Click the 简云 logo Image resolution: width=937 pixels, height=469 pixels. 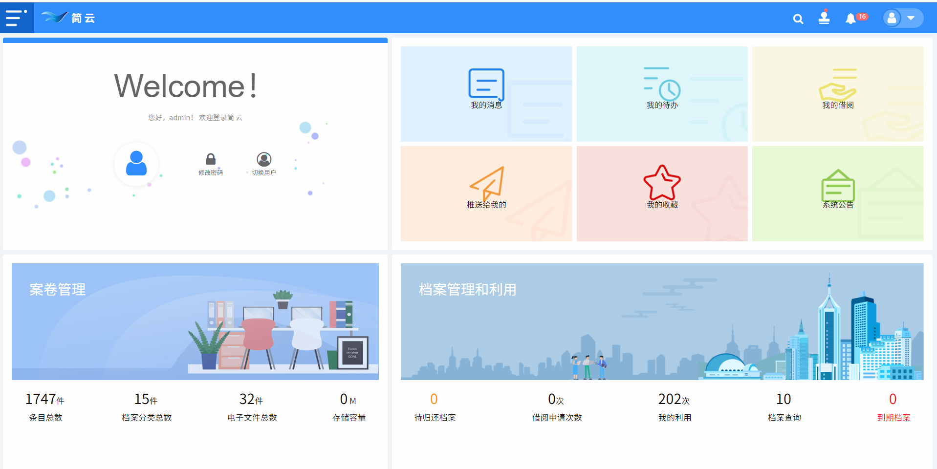(x=68, y=18)
